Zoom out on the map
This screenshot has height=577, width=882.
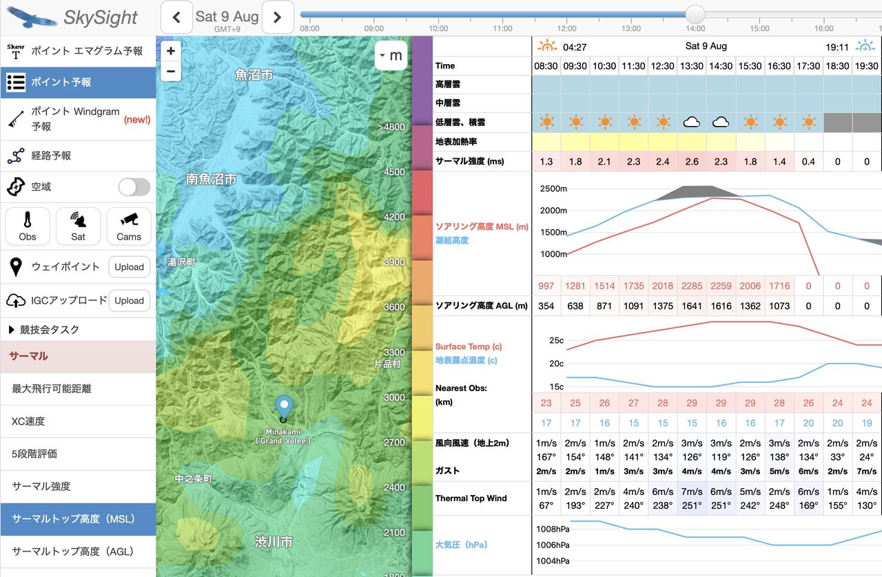171,71
